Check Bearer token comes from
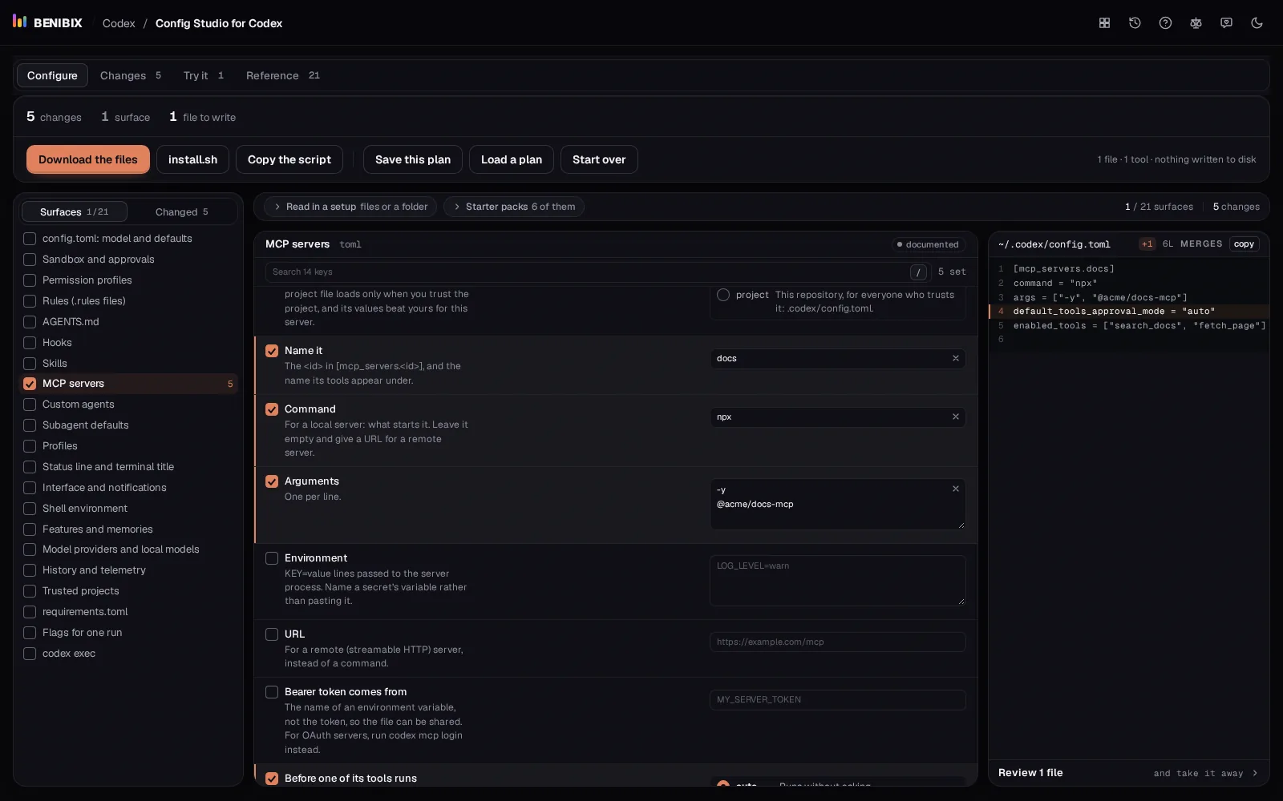The width and height of the screenshot is (1283, 801). tap(272, 692)
